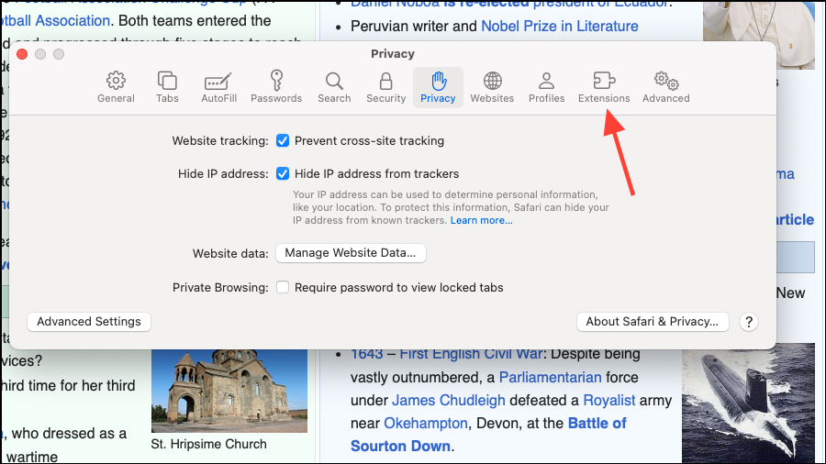Open the Security settings pane
This screenshot has width=826, height=464.
coord(386,87)
